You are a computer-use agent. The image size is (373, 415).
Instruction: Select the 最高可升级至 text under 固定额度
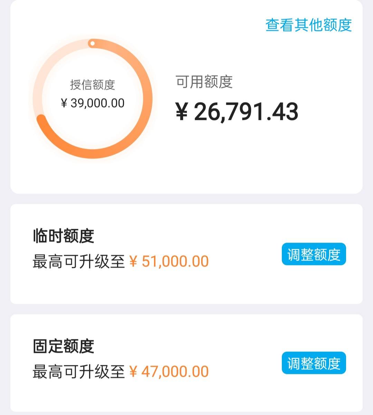pyautogui.click(x=79, y=372)
